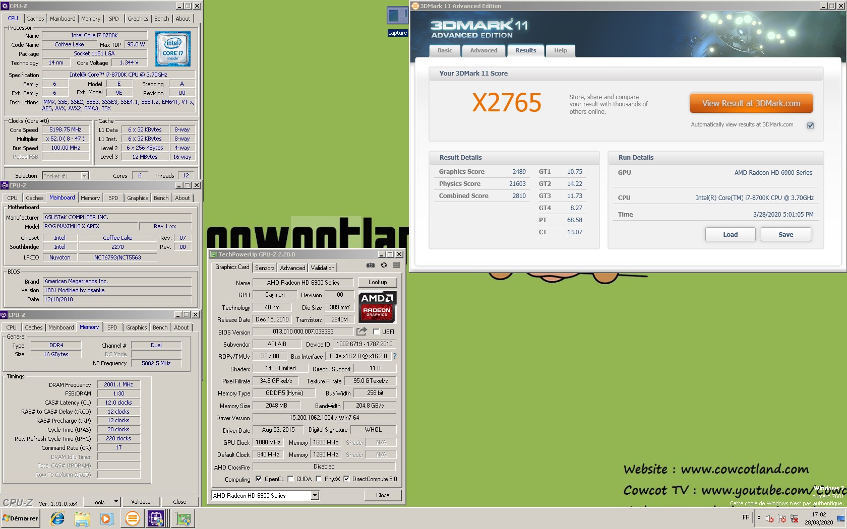Click the GPU-Z green card taskbar icon

pos(183,518)
